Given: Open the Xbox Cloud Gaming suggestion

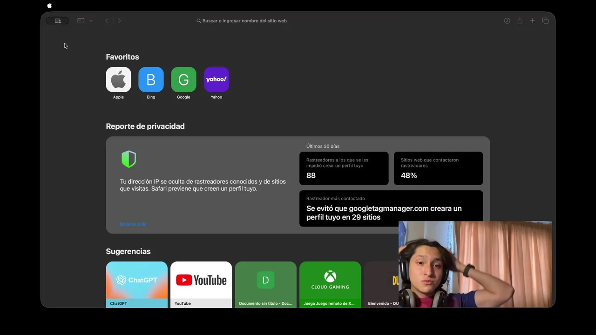Looking at the screenshot, I should tap(330, 284).
